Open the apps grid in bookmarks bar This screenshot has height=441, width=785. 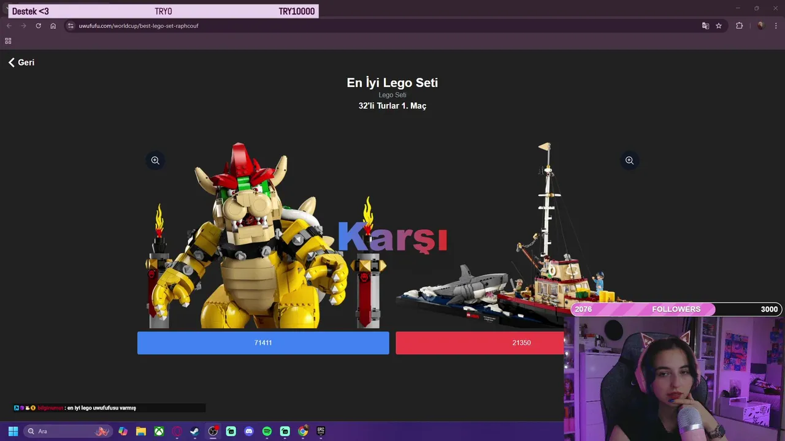pos(8,41)
